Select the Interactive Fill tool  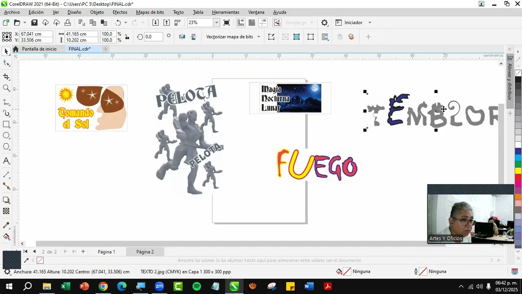pyautogui.click(x=6, y=237)
